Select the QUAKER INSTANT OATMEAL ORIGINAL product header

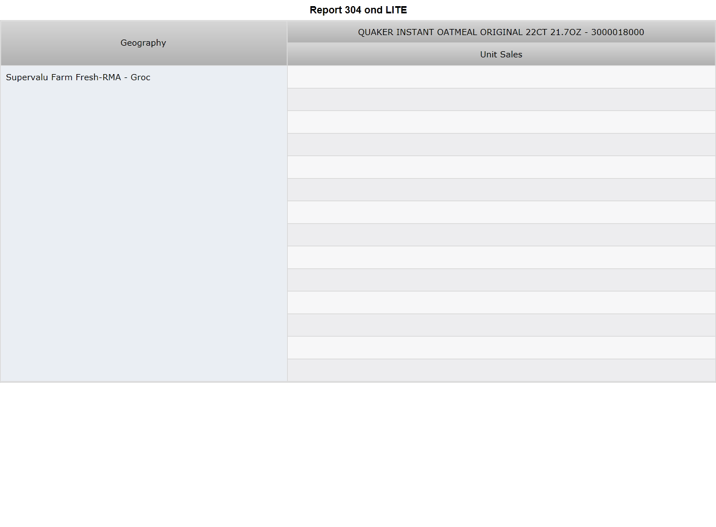tap(501, 32)
